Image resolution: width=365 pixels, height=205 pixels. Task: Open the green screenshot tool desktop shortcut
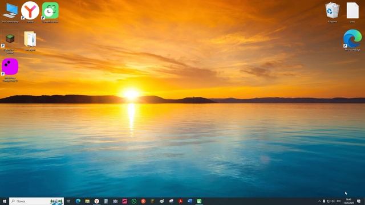click(x=50, y=12)
